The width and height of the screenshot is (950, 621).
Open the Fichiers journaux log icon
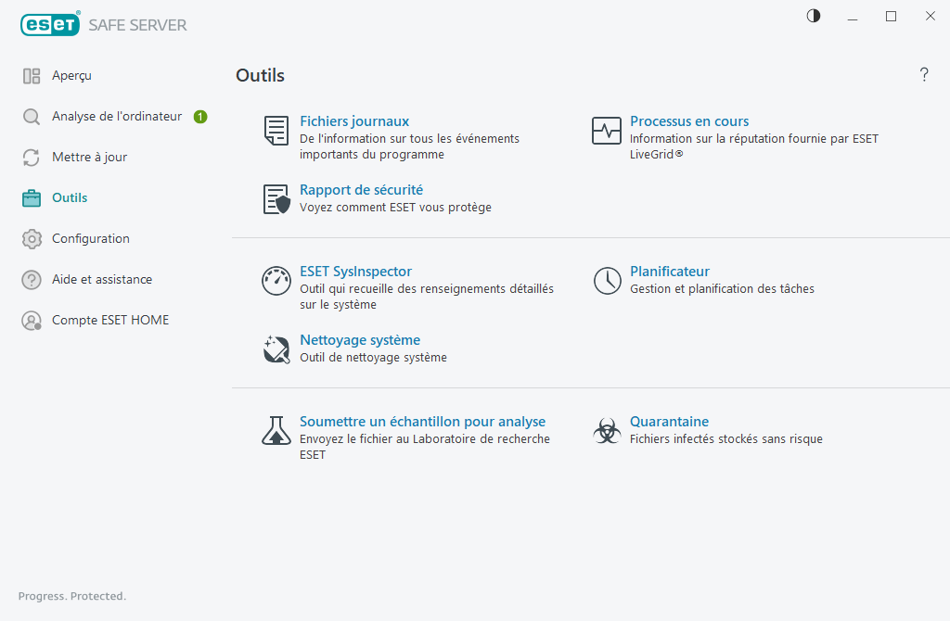(x=276, y=131)
